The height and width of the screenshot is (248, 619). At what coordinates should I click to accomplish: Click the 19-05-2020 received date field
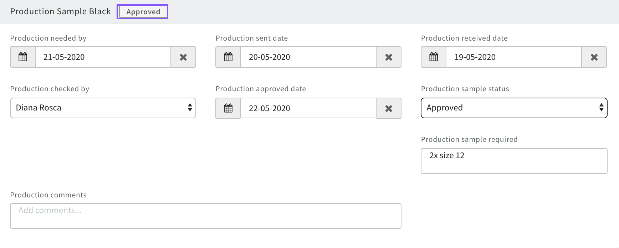tap(513, 57)
